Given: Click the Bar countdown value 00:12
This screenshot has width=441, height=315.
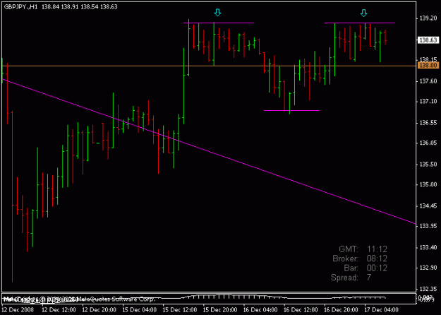Looking at the screenshot, I should click(x=377, y=268).
